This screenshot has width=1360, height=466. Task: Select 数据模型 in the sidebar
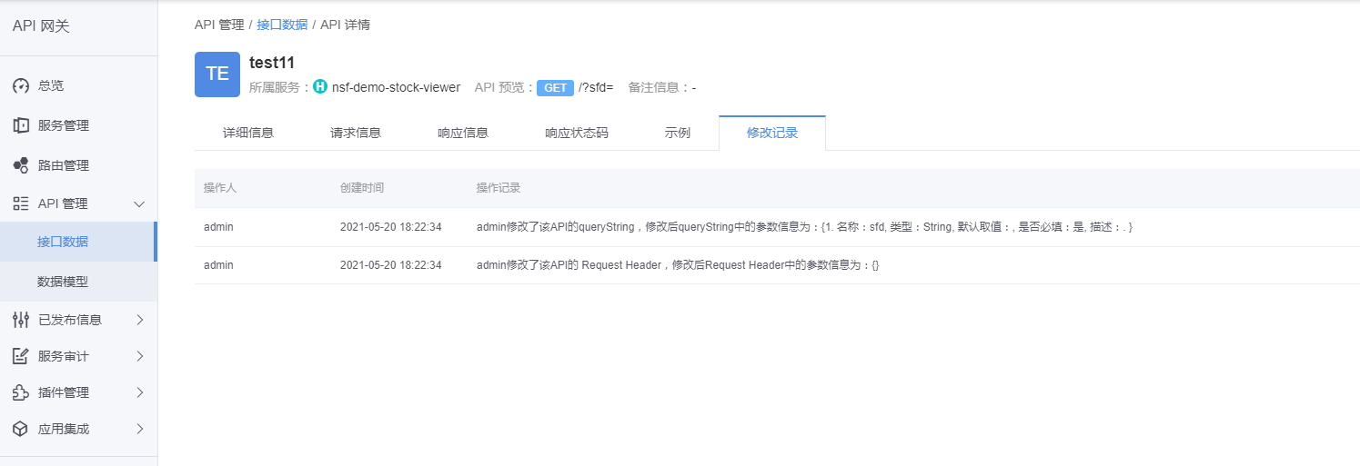click(63, 282)
